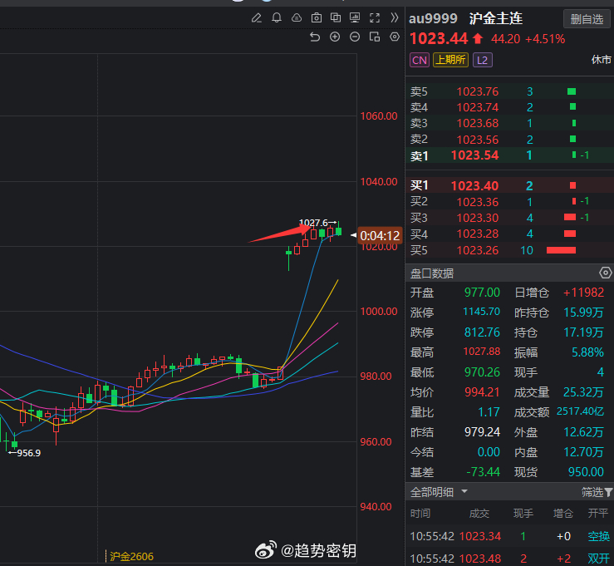Click the 增仓 column header

tap(563, 513)
